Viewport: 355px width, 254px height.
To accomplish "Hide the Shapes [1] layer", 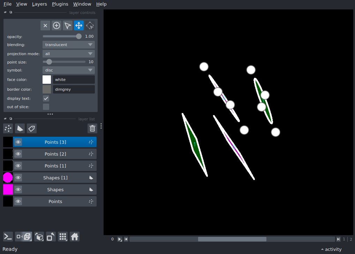I will pos(18,178).
